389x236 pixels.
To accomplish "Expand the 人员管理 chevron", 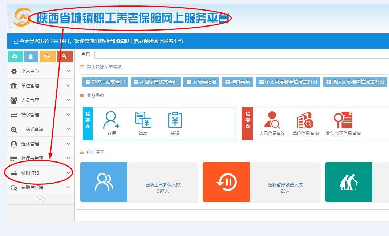I will click(x=69, y=100).
